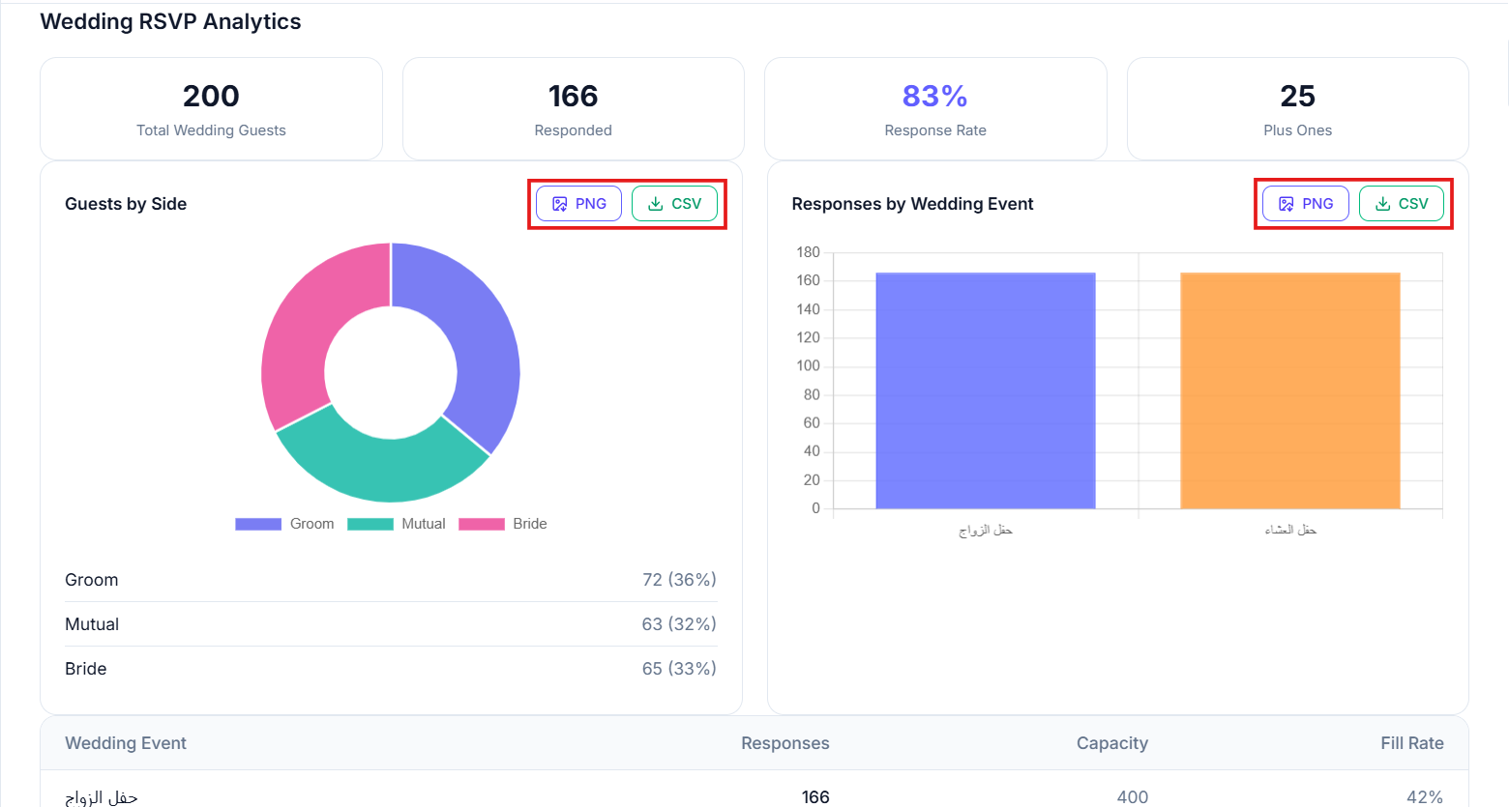Click the Wedding Event column header
1509x807 pixels.
point(126,743)
